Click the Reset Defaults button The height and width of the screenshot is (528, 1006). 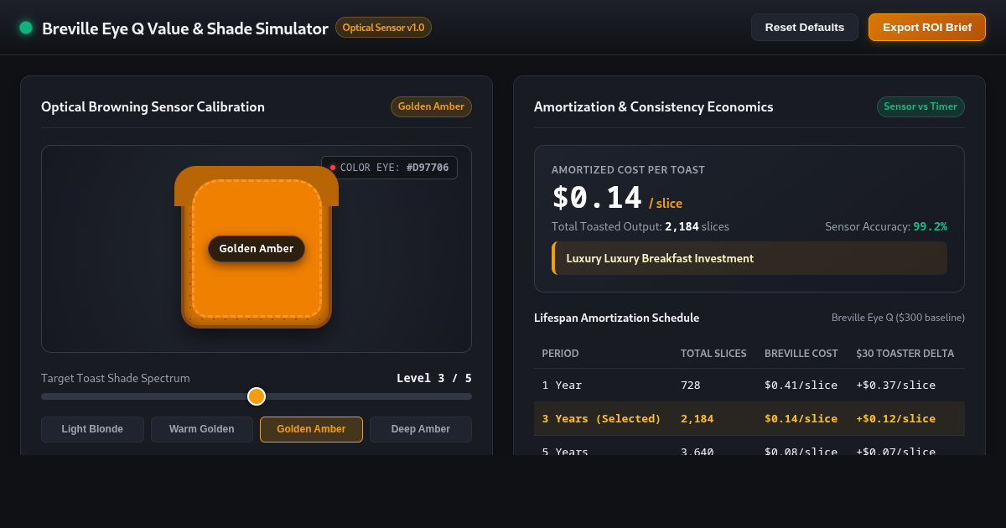pyautogui.click(x=805, y=28)
